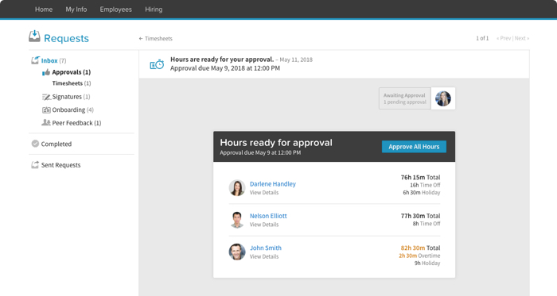Click the Sent Requests arrow icon
This screenshot has width=557, height=296.
(x=35, y=164)
